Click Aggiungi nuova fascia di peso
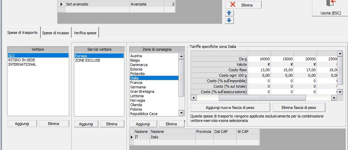The height and width of the screenshot is (150, 348). [x=231, y=108]
